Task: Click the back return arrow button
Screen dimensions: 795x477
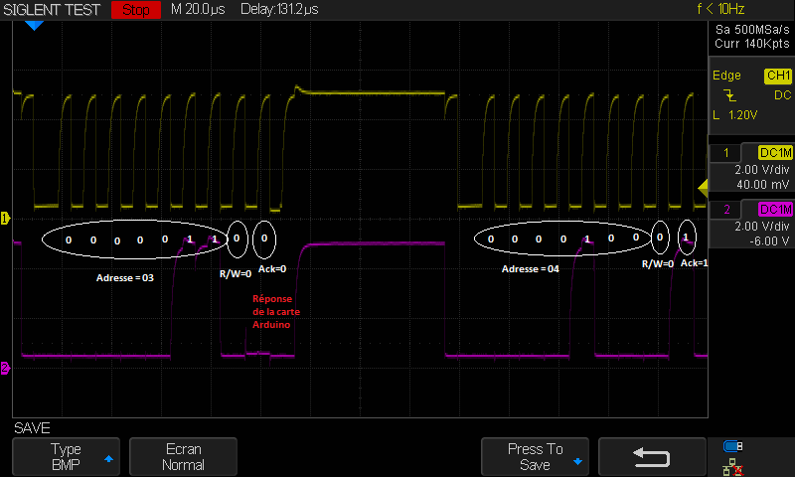Action: (652, 456)
